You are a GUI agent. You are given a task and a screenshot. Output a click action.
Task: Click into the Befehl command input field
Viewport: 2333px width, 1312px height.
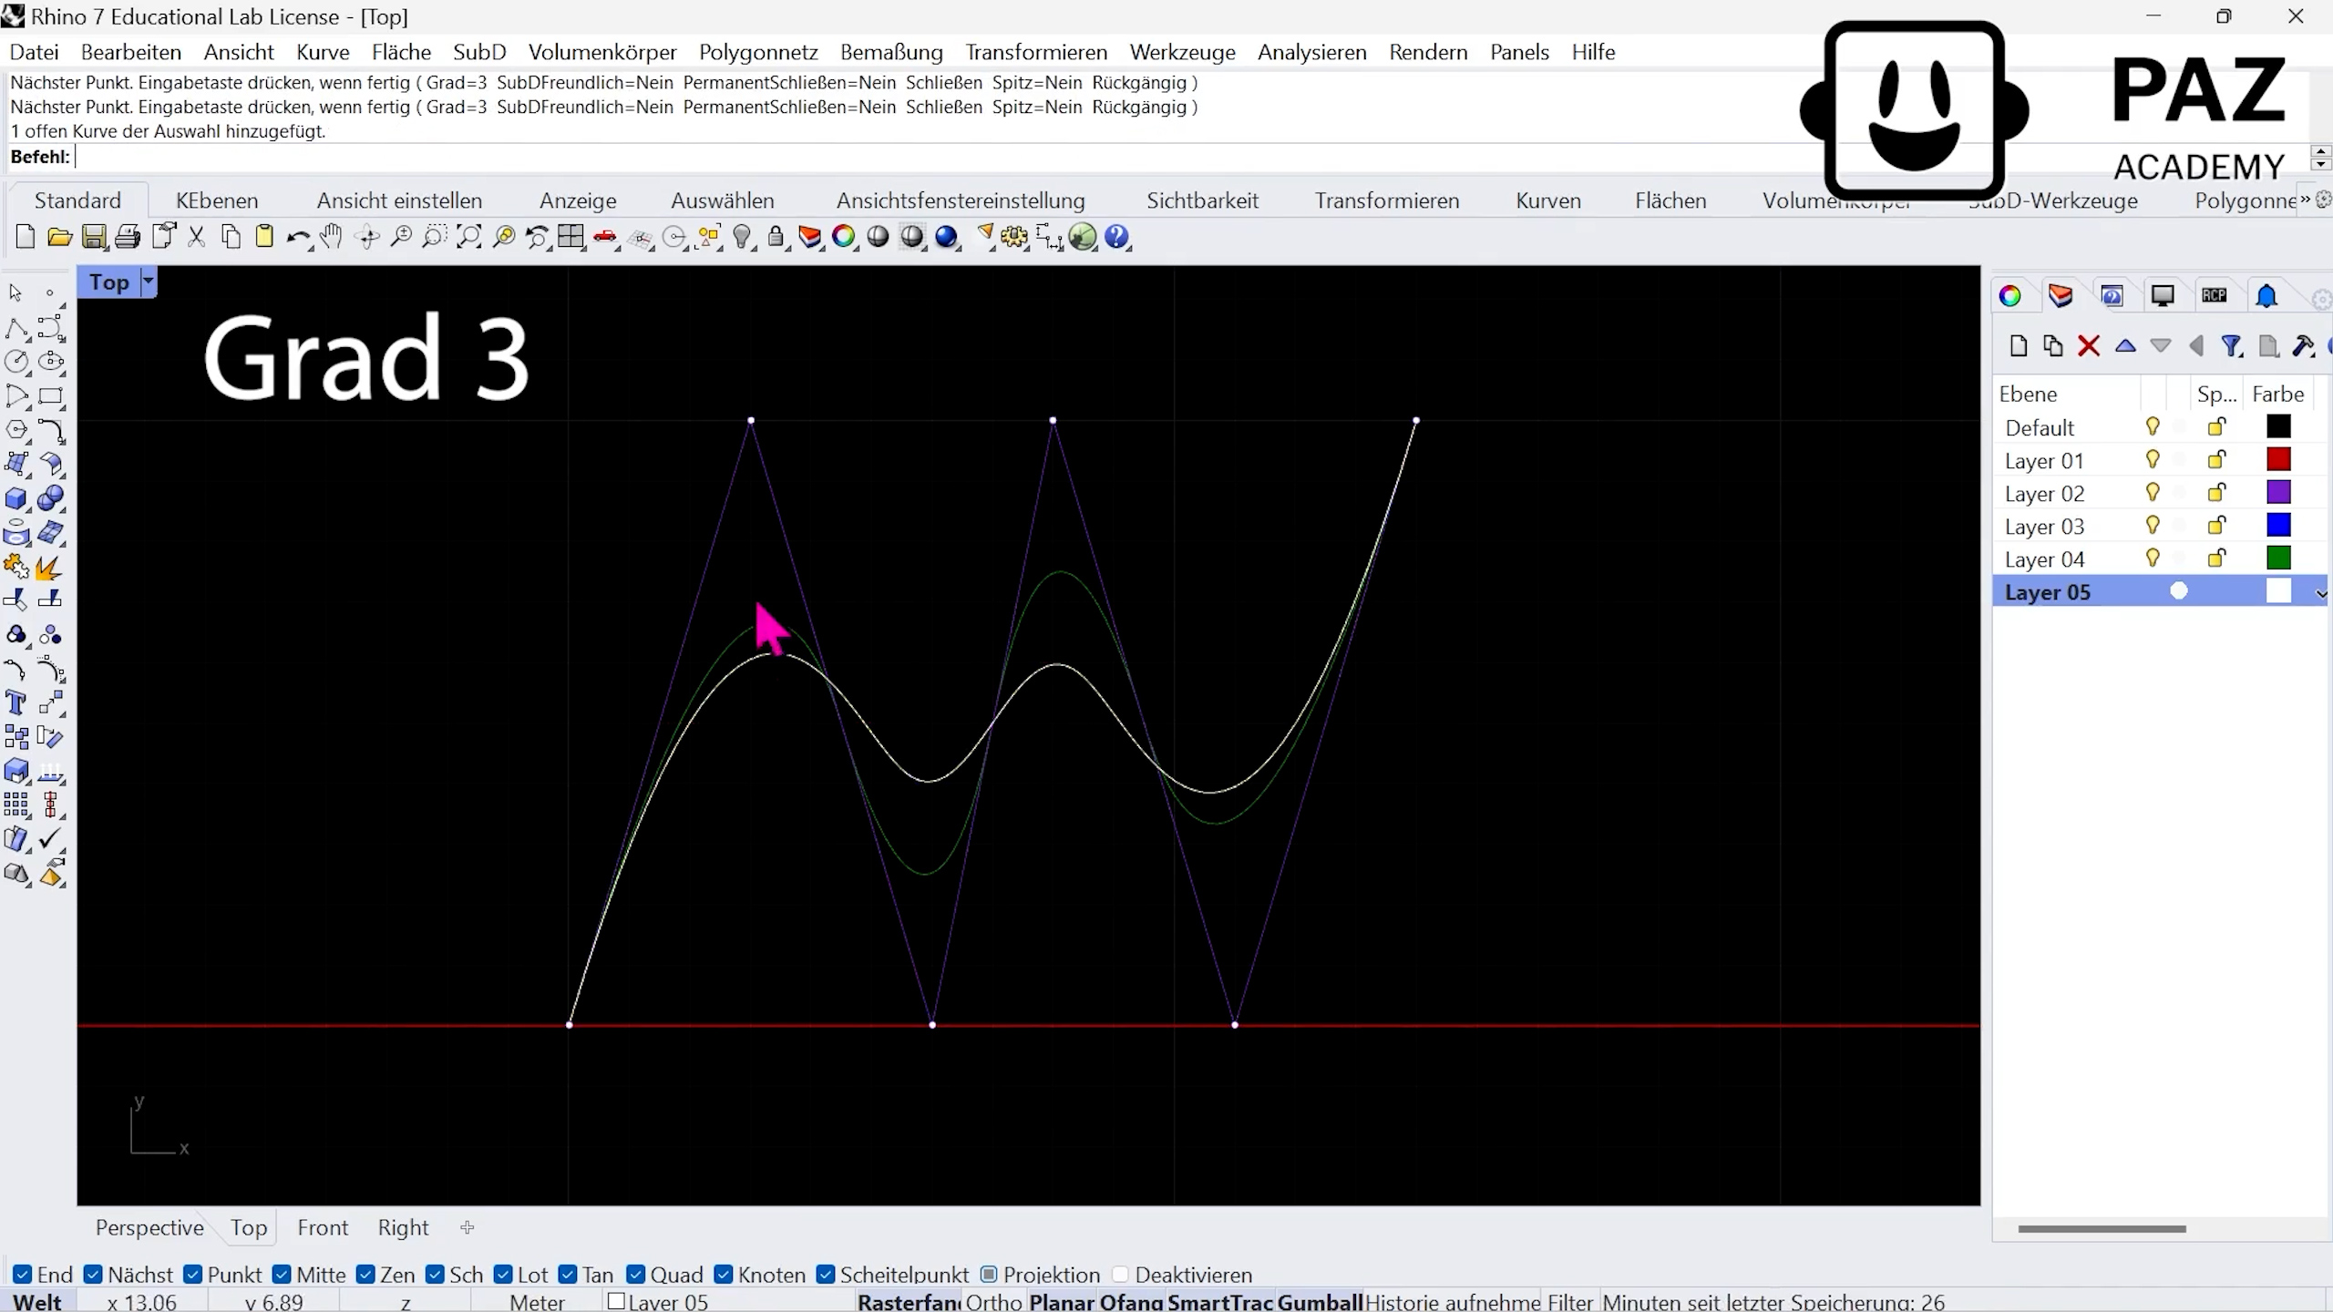click(1185, 157)
